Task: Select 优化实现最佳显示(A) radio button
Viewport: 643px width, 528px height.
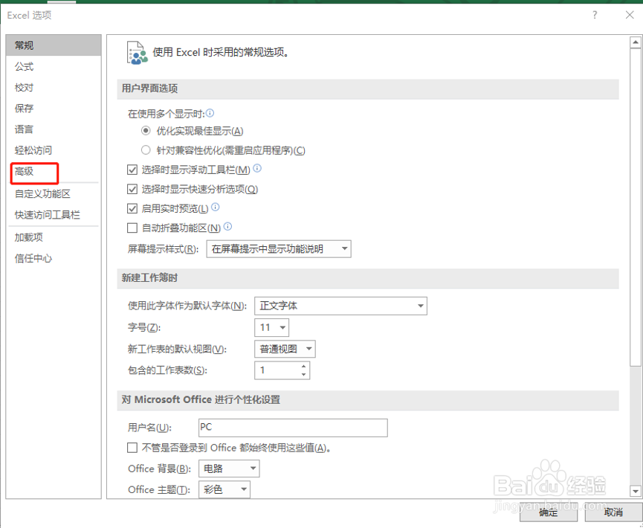Action: [x=146, y=131]
